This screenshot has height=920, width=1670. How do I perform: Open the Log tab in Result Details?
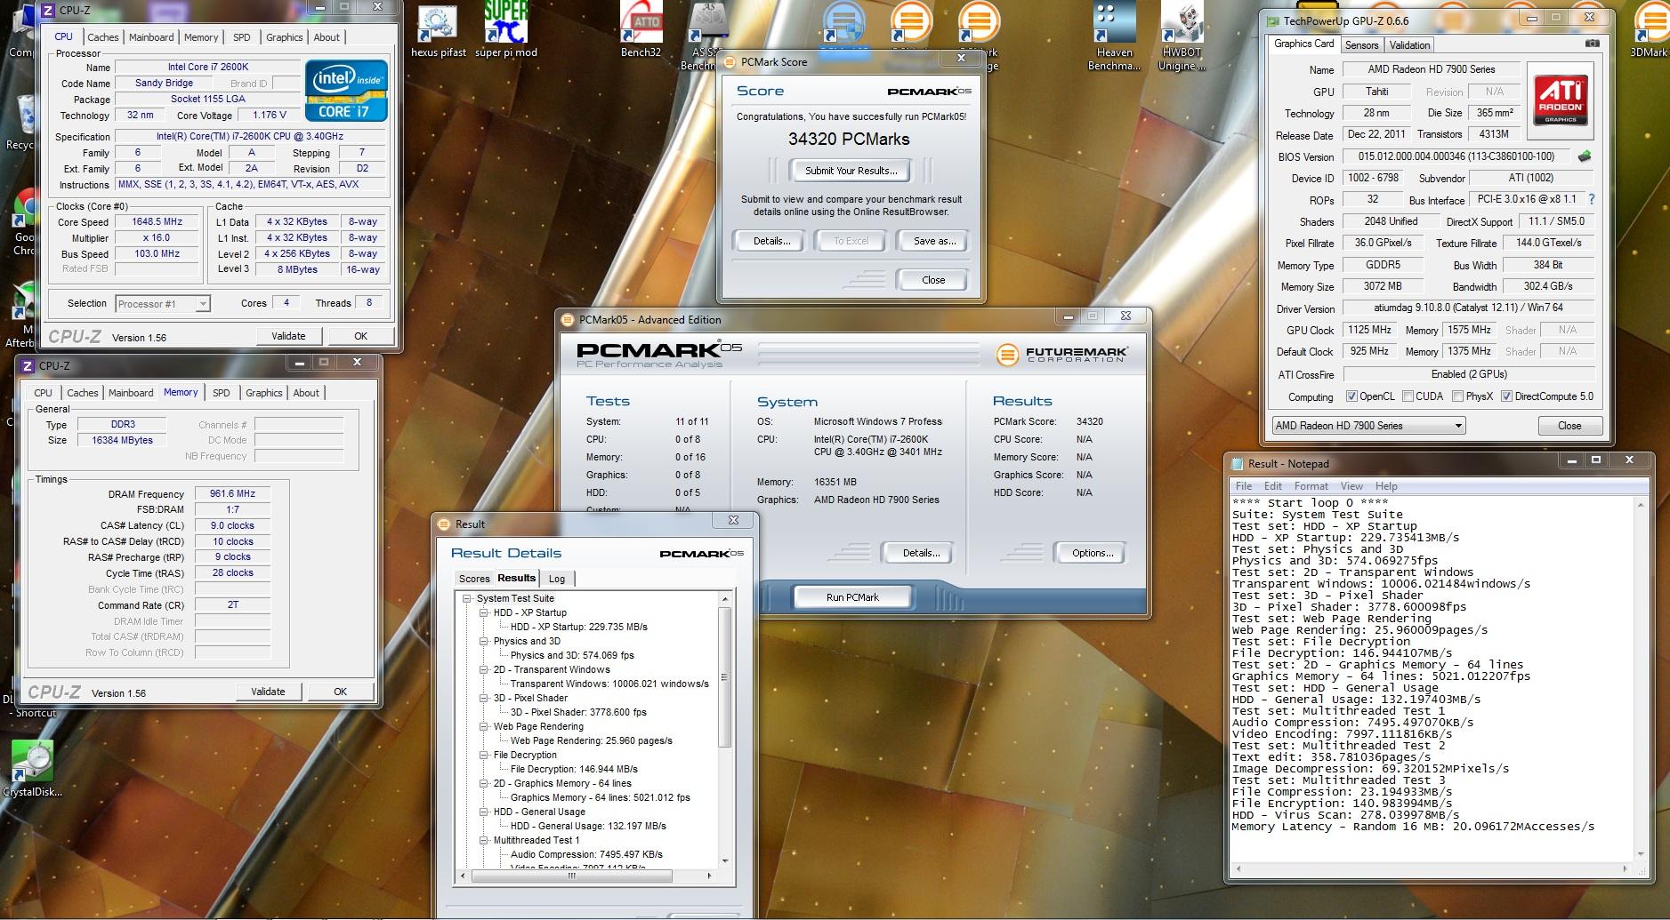(557, 579)
